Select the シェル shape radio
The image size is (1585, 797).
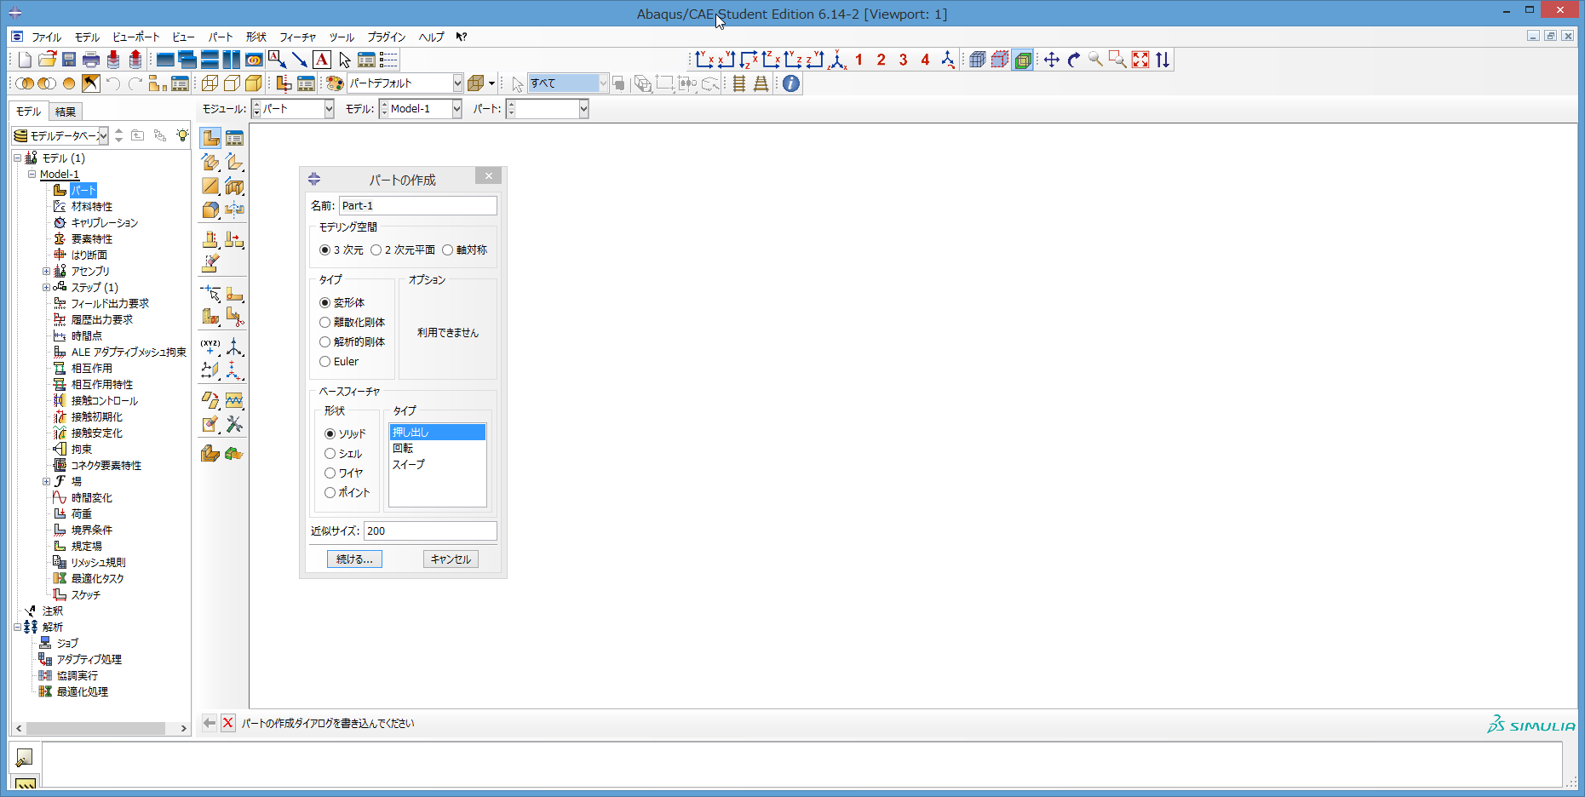click(x=330, y=453)
